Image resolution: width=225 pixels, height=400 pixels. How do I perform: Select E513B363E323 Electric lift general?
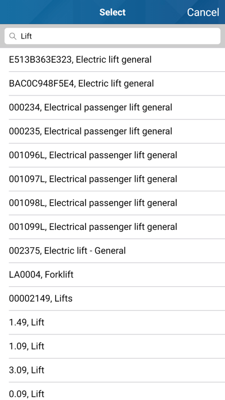[x=113, y=60]
